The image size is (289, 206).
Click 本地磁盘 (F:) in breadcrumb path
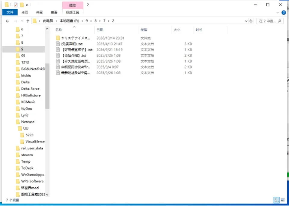(69, 21)
